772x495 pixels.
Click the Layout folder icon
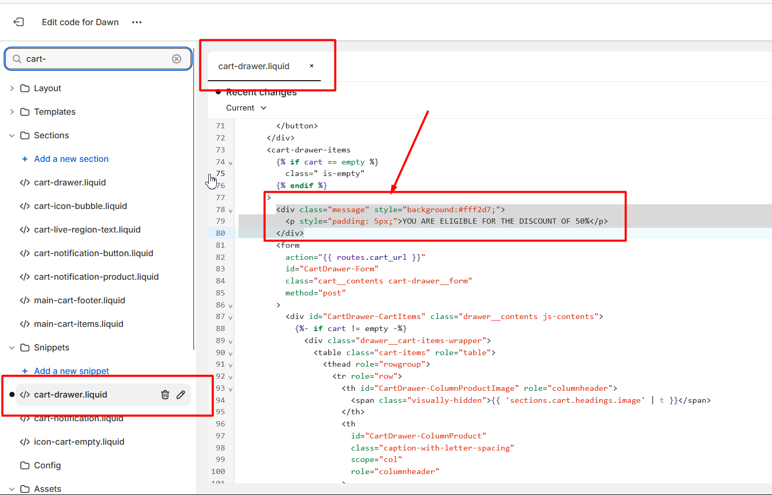point(25,88)
